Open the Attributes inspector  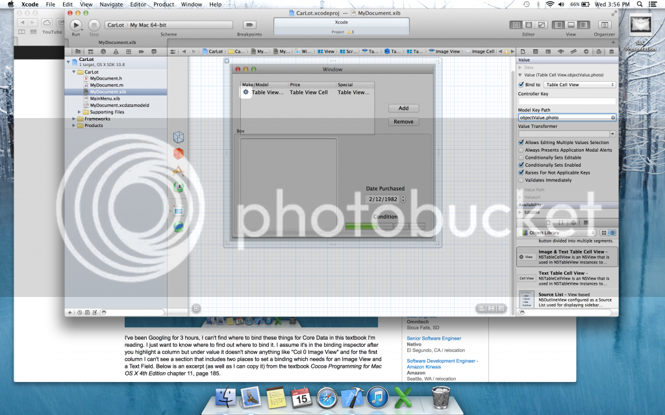pos(560,52)
